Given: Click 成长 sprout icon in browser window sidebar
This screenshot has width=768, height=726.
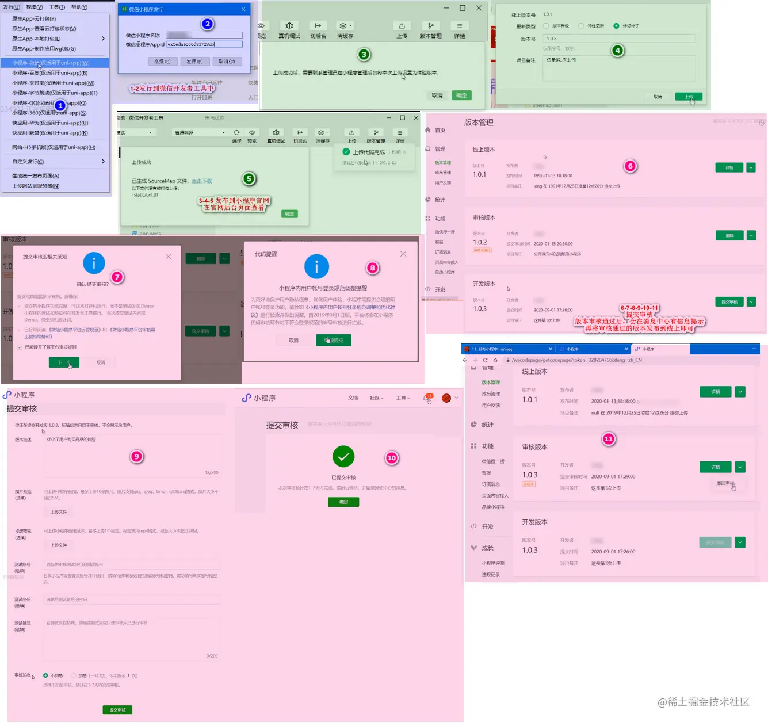Looking at the screenshot, I should pos(473,548).
